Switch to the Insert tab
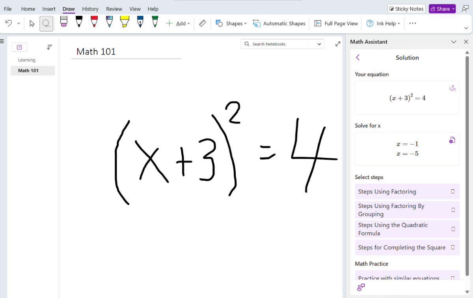 [49, 9]
